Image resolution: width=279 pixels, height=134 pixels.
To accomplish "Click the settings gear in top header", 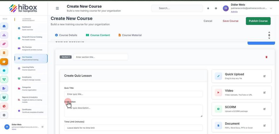I will tap(216, 8).
